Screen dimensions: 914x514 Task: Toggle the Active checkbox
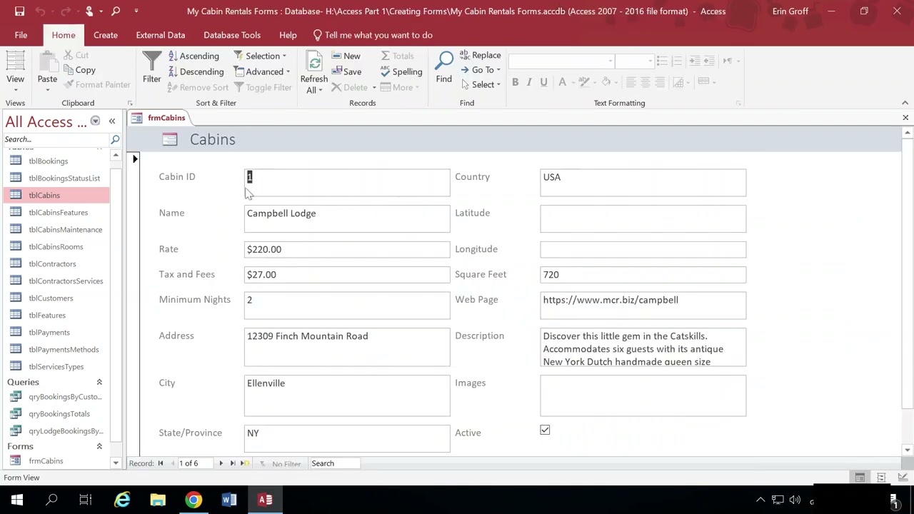pos(545,430)
